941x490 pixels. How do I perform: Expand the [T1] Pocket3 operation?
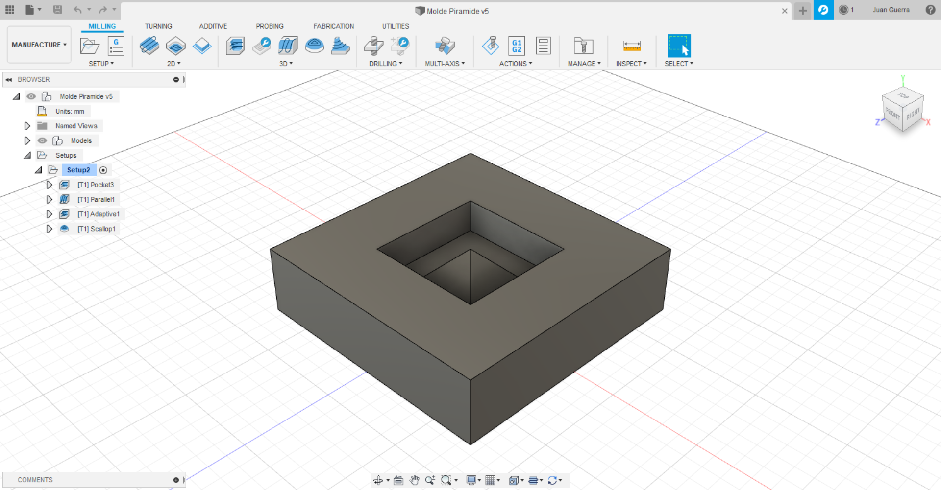[49, 185]
